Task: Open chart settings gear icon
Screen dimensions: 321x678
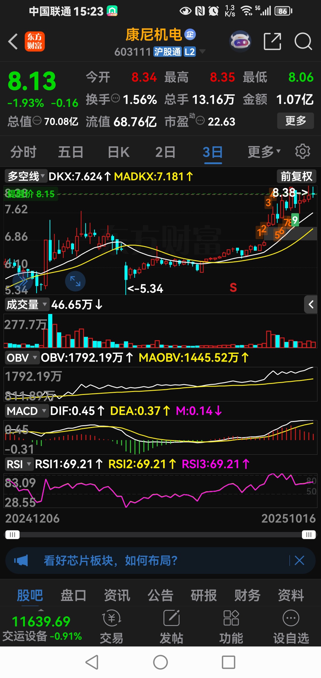Action: [303, 151]
